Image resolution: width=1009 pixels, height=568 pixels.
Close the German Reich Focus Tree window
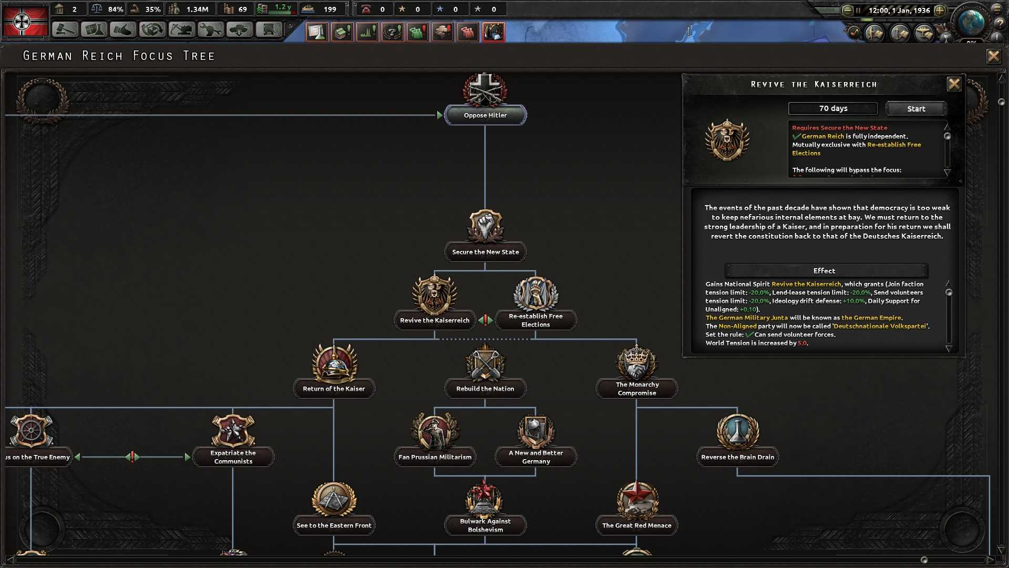tap(993, 56)
